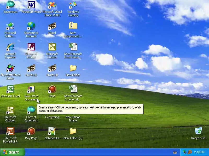Select the Internet Explorer shortcut icon

click(10, 47)
